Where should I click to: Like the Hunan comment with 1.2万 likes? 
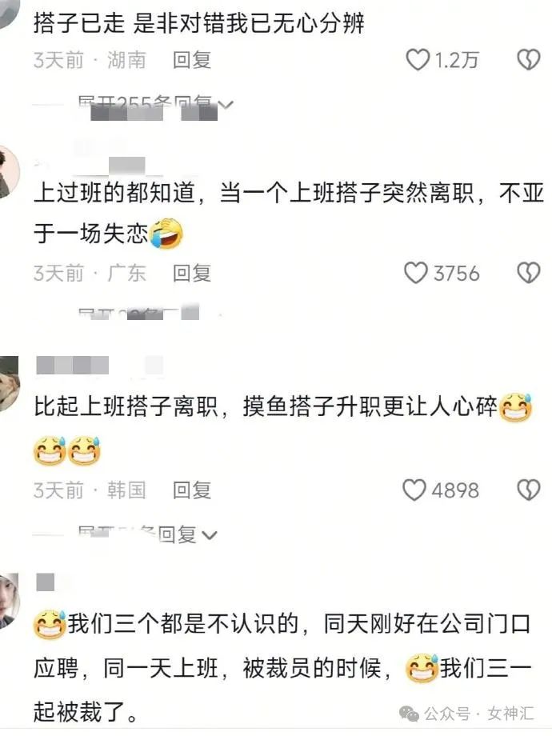point(418,60)
